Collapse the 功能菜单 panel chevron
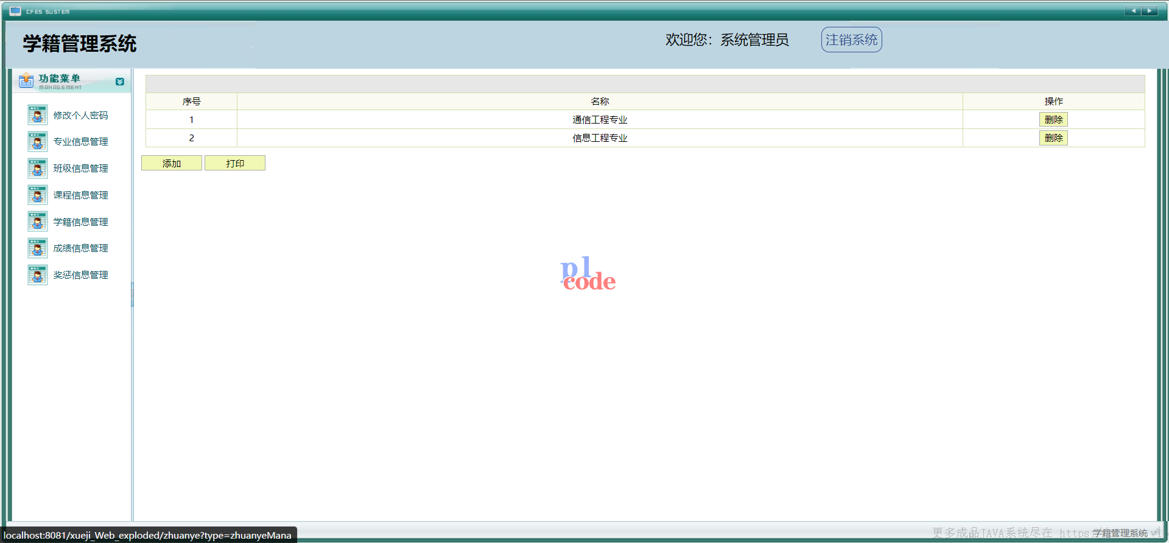 coord(120,82)
